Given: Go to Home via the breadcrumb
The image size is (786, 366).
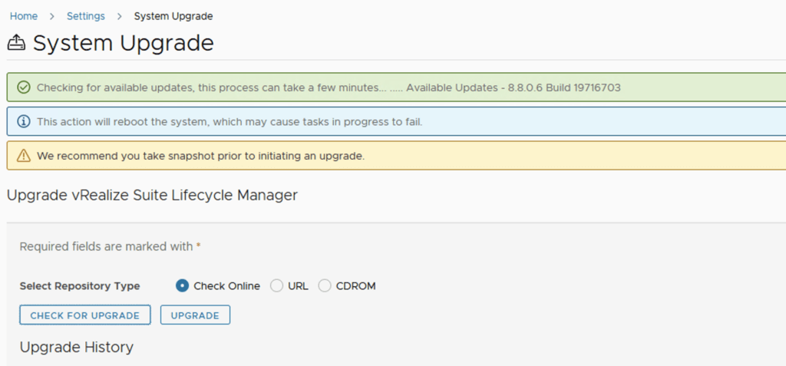Looking at the screenshot, I should [23, 16].
